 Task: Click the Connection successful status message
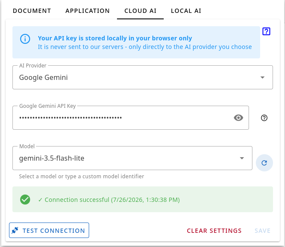pos(109,200)
